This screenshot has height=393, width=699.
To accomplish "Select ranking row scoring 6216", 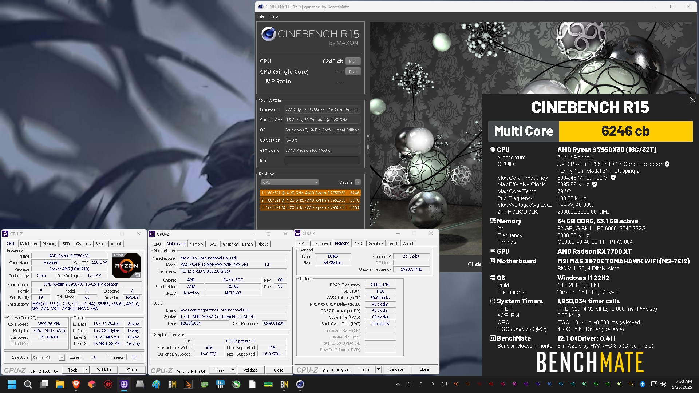I will pyautogui.click(x=310, y=200).
